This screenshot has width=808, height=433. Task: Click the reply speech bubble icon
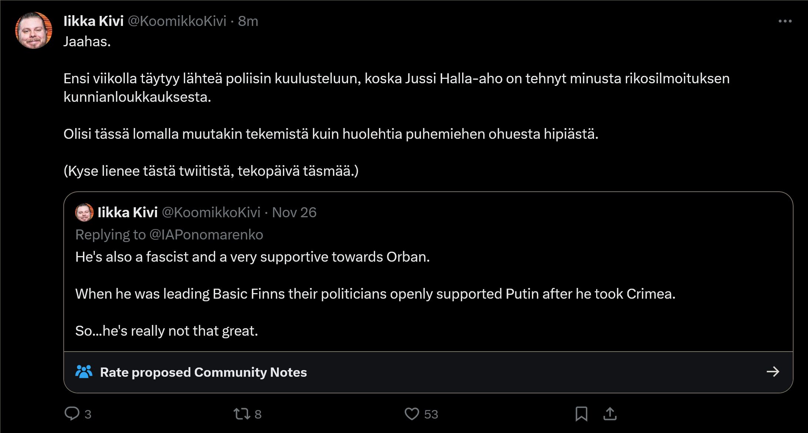pyautogui.click(x=72, y=413)
